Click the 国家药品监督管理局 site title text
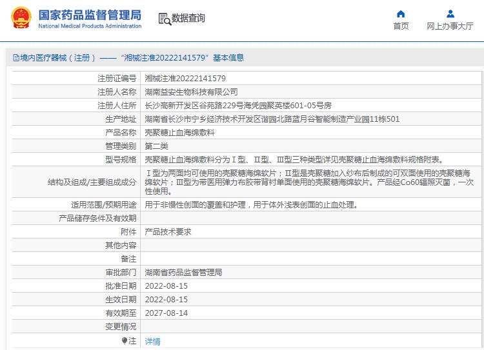Screen dimensions: 484x350 click(x=89, y=15)
